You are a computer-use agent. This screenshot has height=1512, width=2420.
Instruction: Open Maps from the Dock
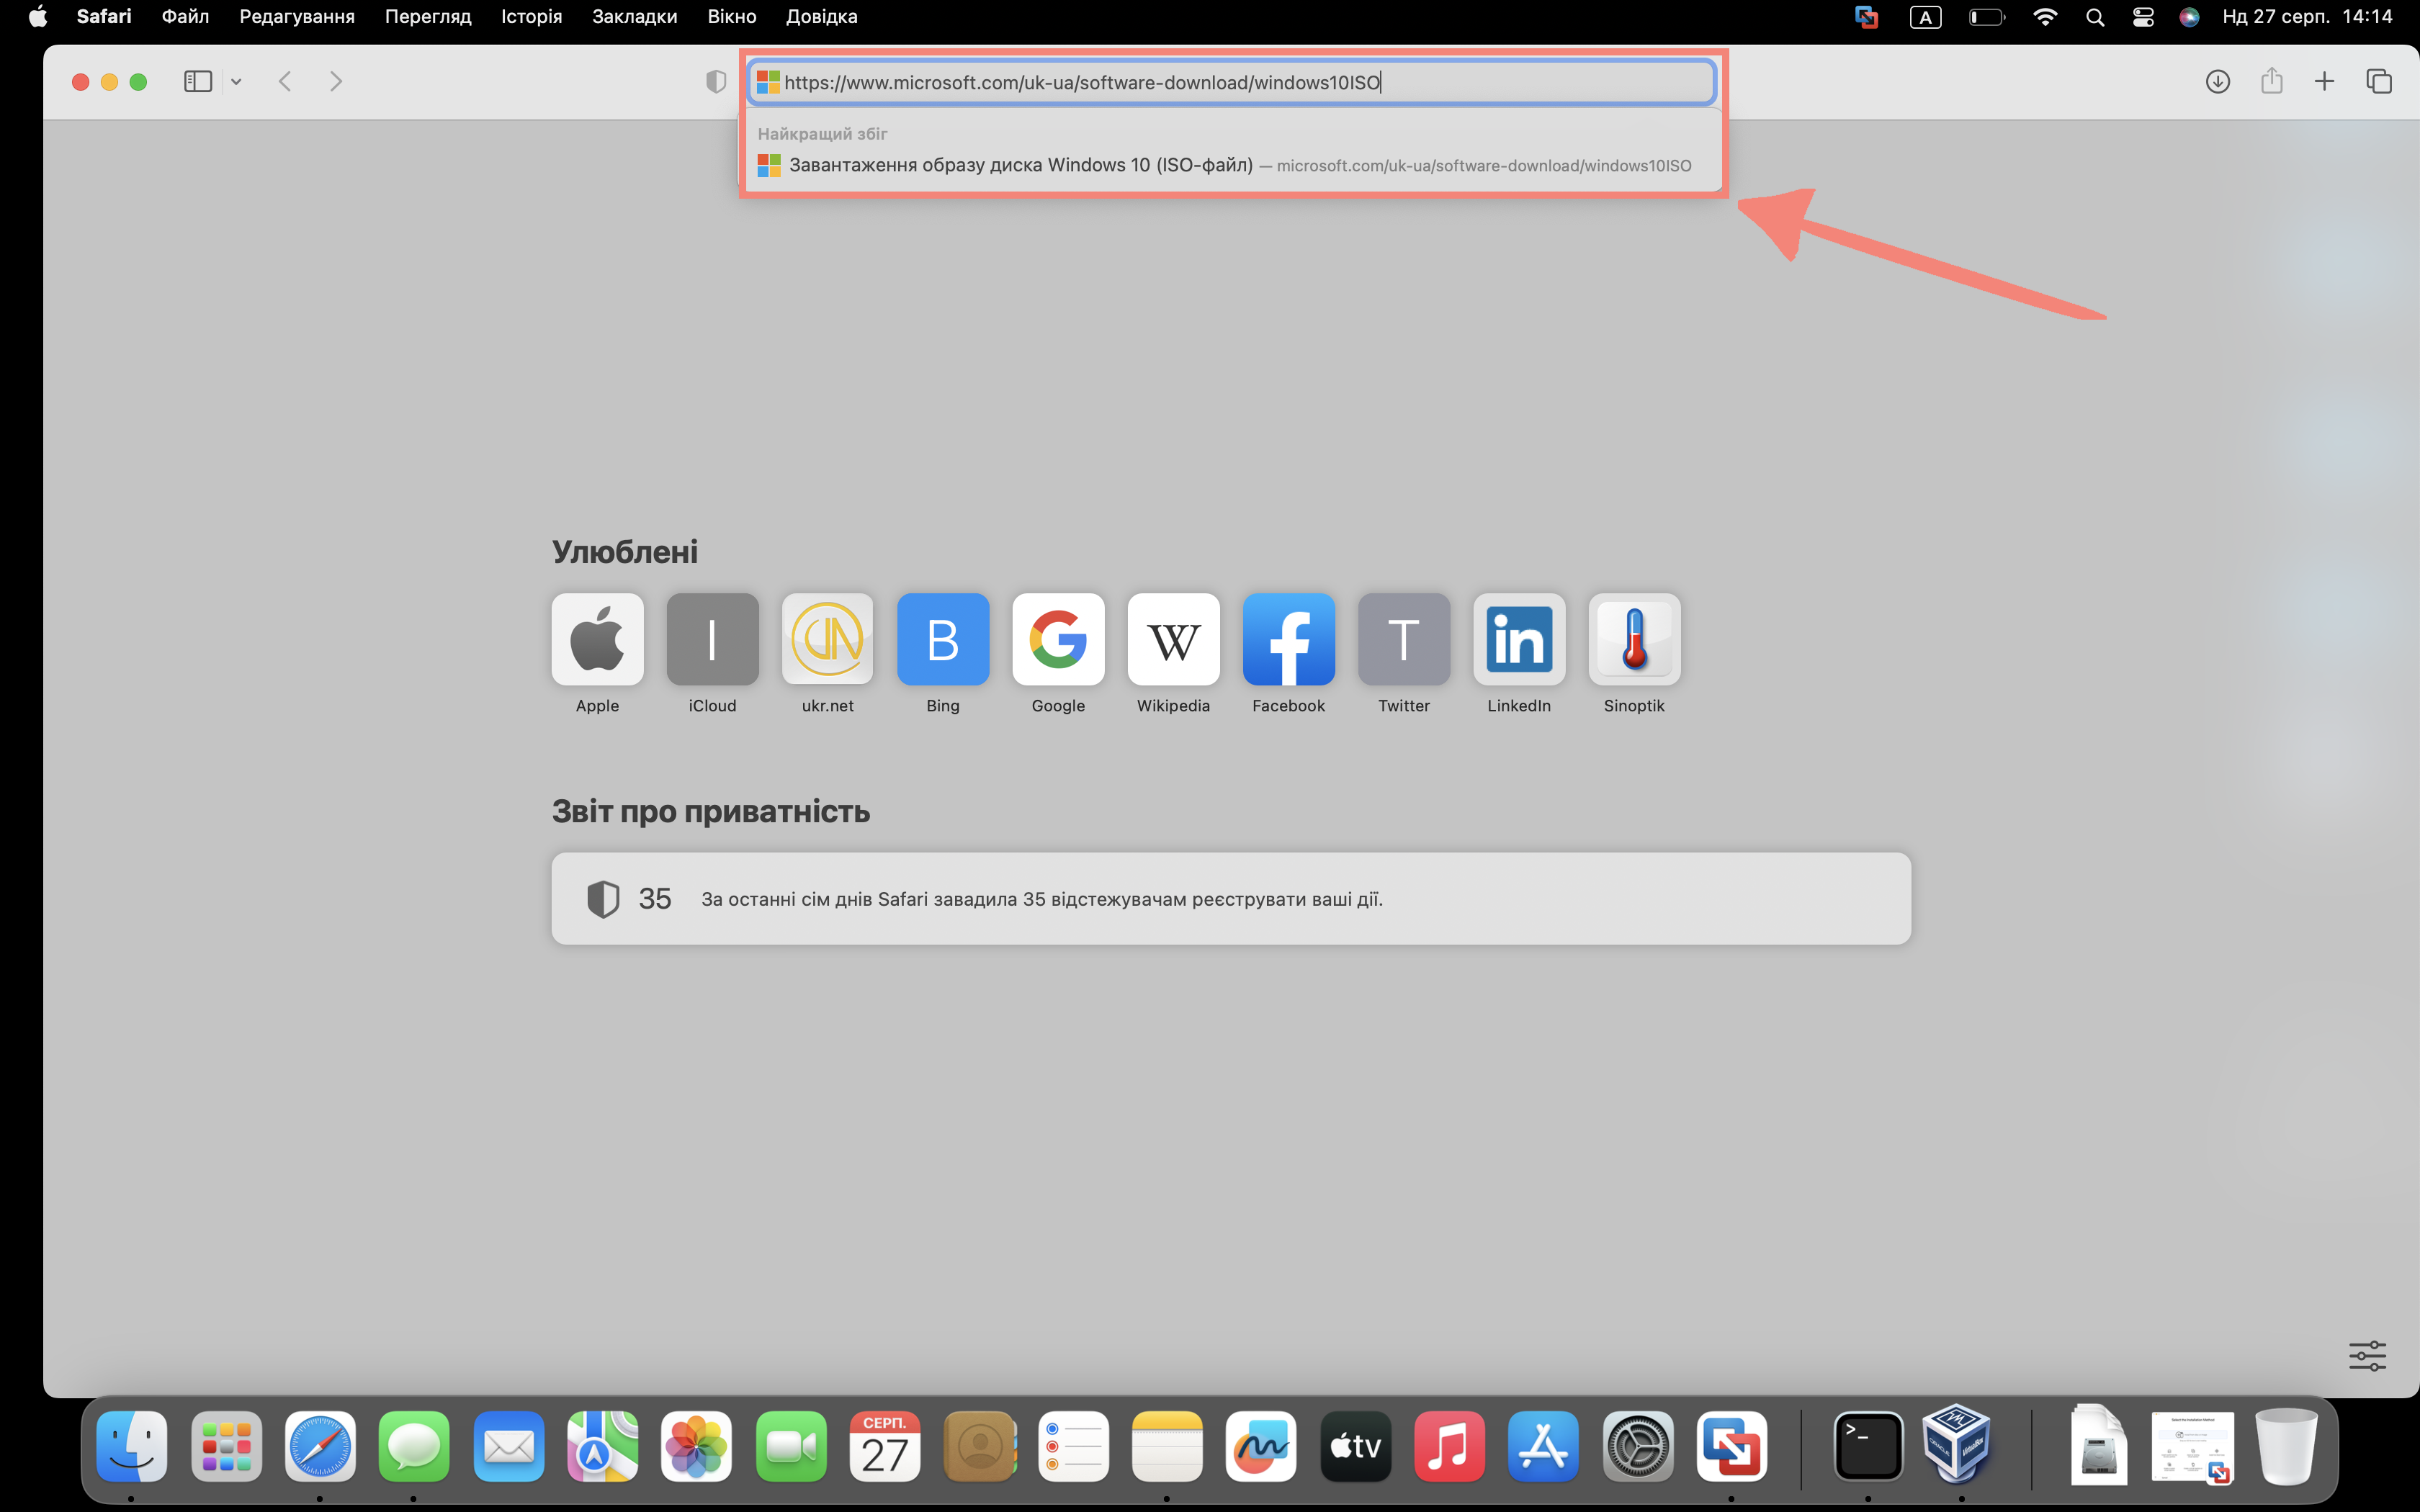pos(603,1446)
